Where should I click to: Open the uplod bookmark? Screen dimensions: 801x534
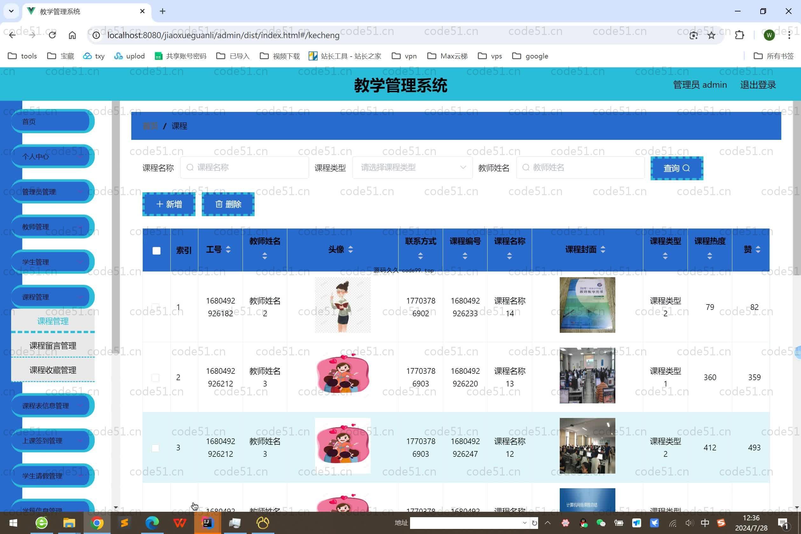129,56
